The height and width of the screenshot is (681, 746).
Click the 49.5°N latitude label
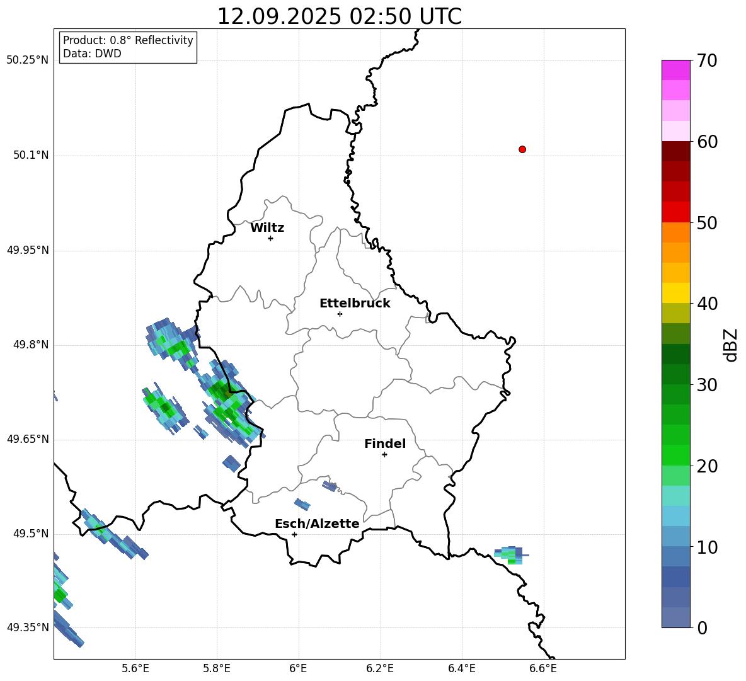tap(31, 534)
